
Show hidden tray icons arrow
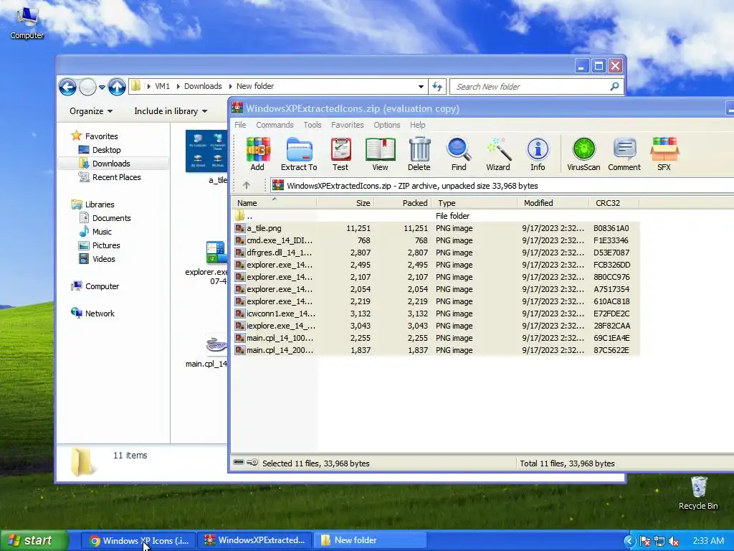tap(629, 541)
